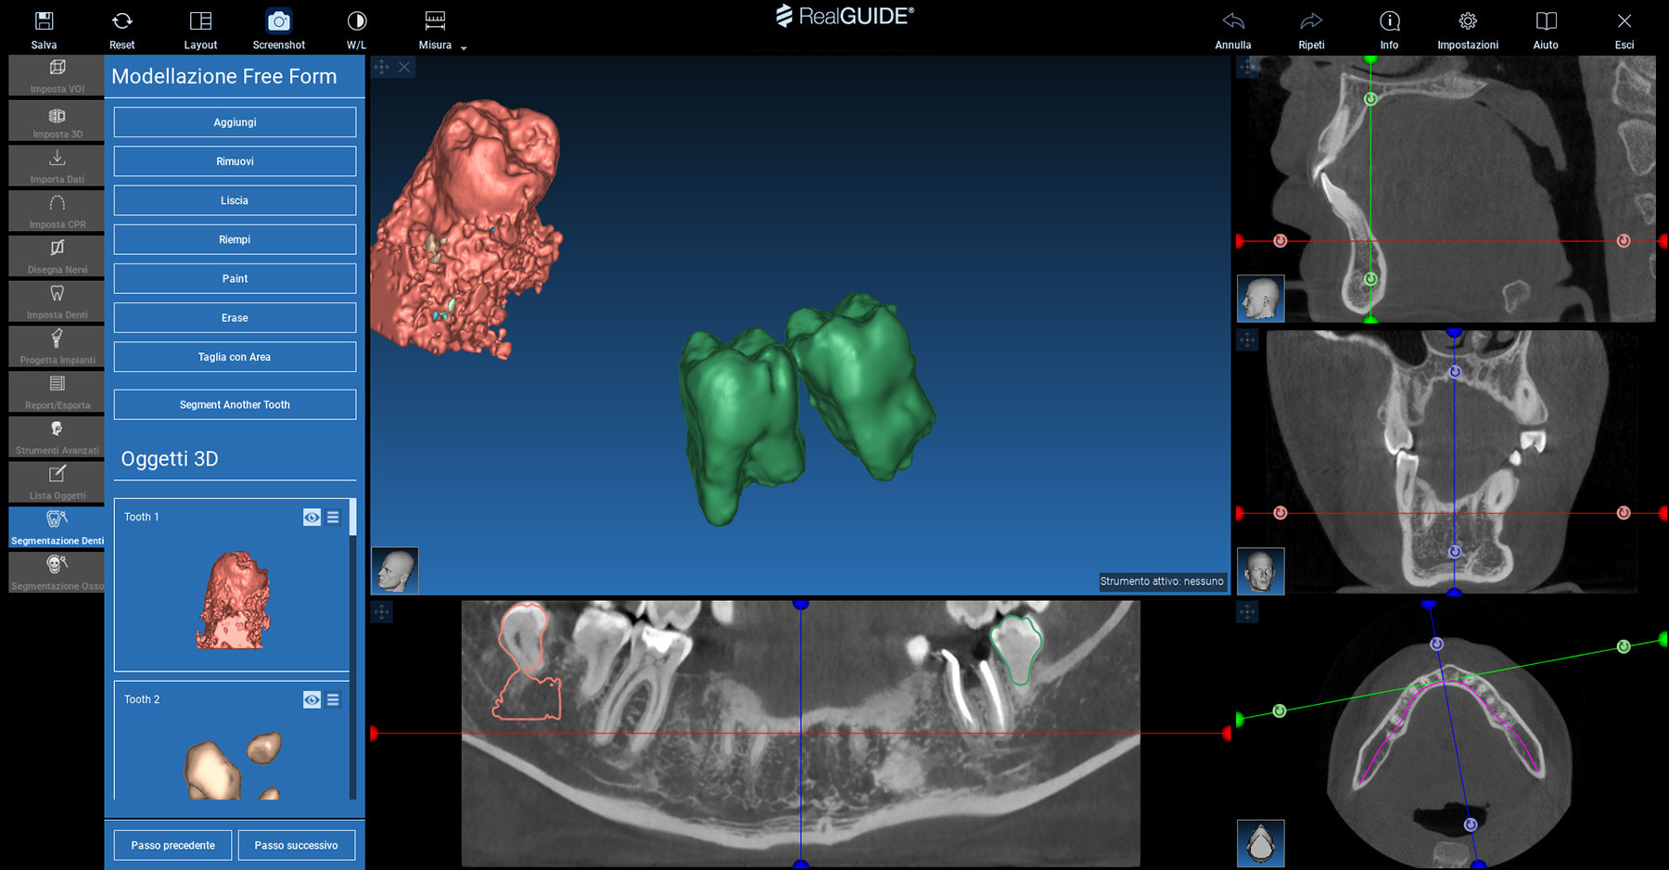Click the head orientation icon in sagittal view

1261,298
